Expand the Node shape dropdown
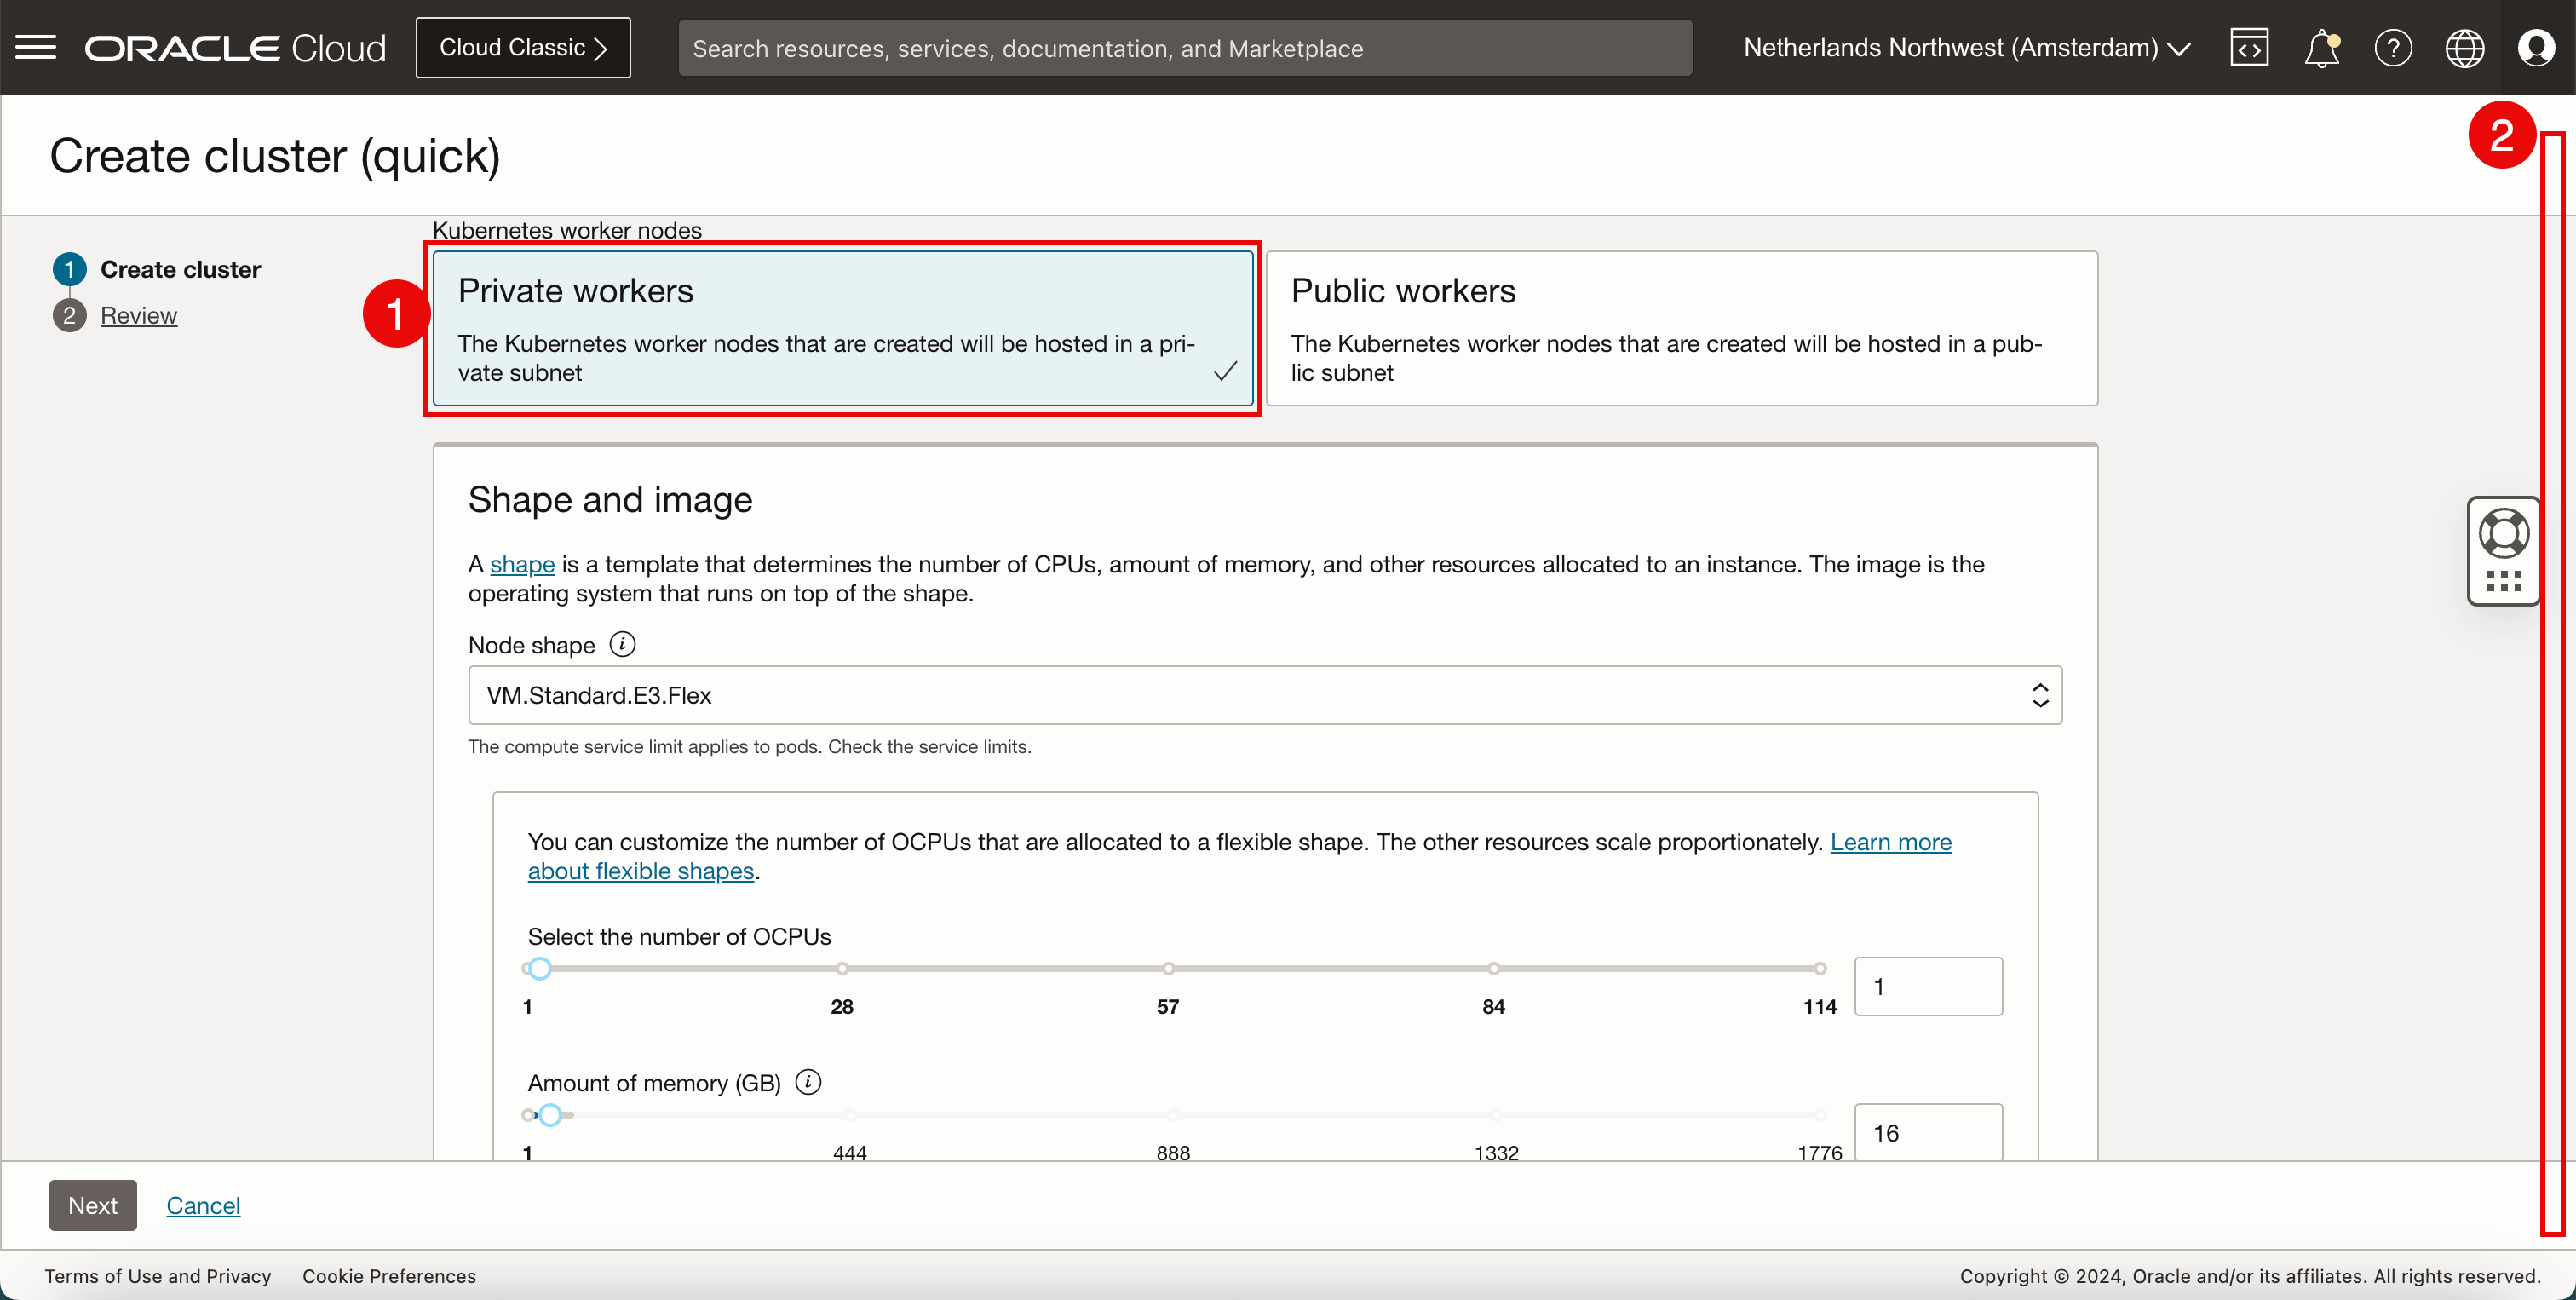 [x=1264, y=695]
